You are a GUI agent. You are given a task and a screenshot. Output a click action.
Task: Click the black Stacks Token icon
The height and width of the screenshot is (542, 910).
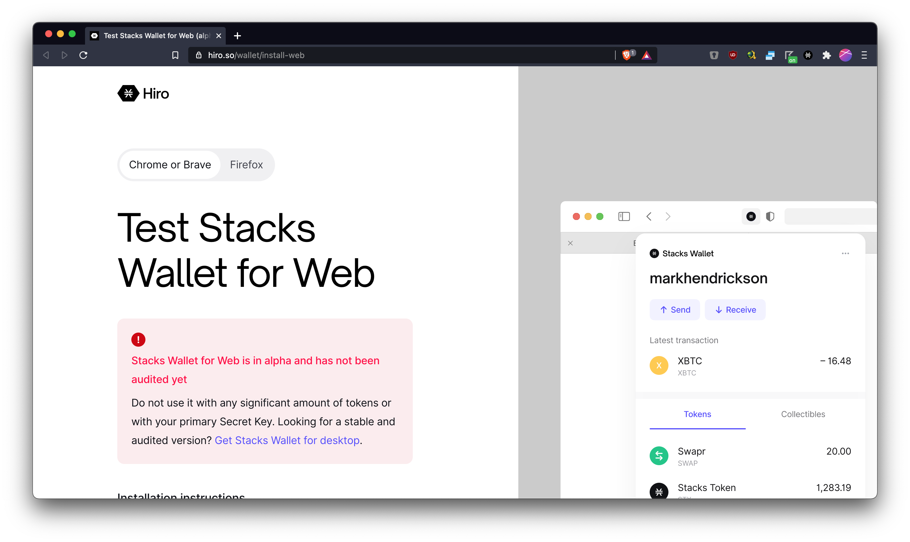coord(659,491)
